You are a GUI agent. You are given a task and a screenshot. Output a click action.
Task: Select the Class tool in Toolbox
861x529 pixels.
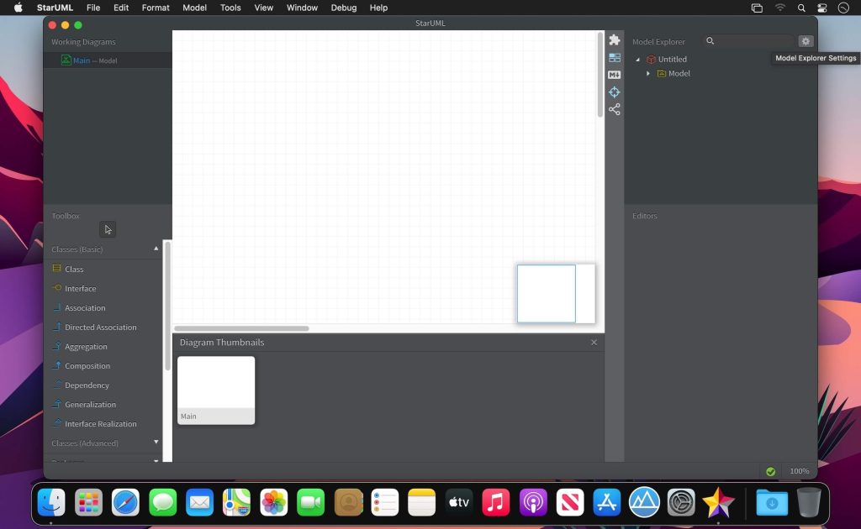click(74, 270)
